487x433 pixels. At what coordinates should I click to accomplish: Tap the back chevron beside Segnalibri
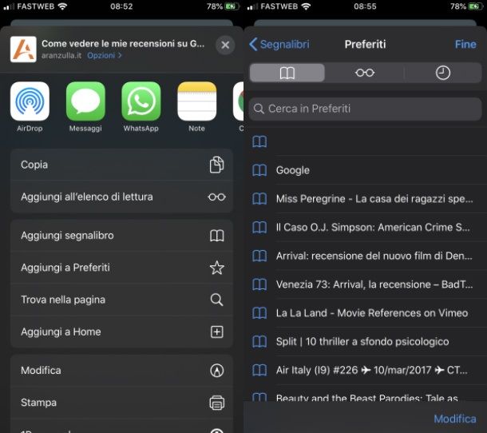pyautogui.click(x=253, y=44)
